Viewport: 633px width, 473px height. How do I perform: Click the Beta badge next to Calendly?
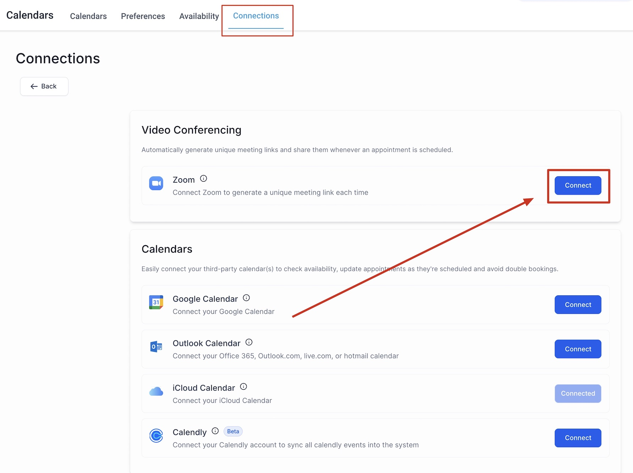pos(233,432)
